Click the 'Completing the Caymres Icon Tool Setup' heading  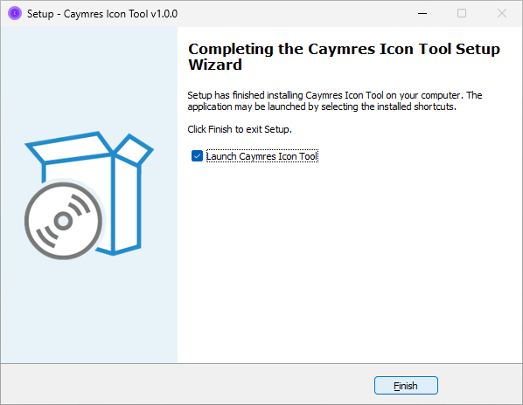[344, 49]
